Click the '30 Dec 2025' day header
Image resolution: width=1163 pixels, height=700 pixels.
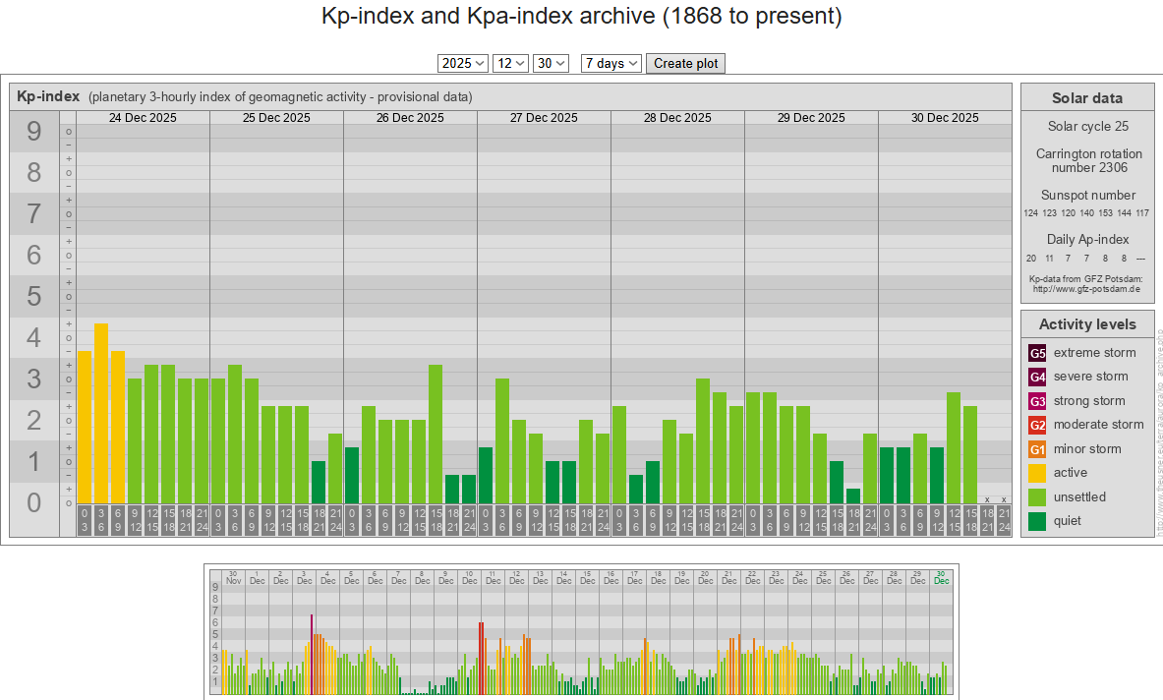945,118
